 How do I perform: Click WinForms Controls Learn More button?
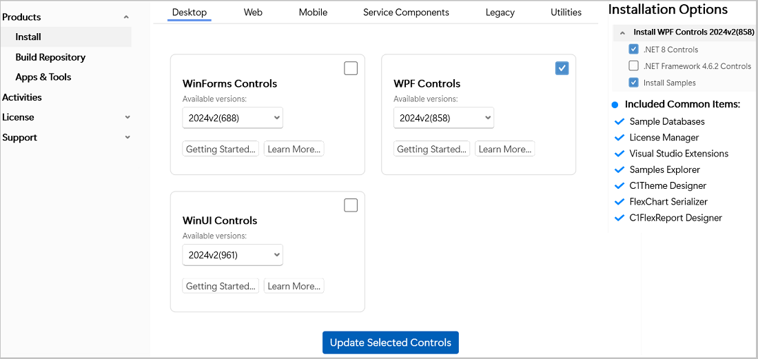click(294, 149)
